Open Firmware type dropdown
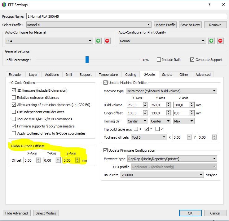The image size is (229, 221). [172, 159]
